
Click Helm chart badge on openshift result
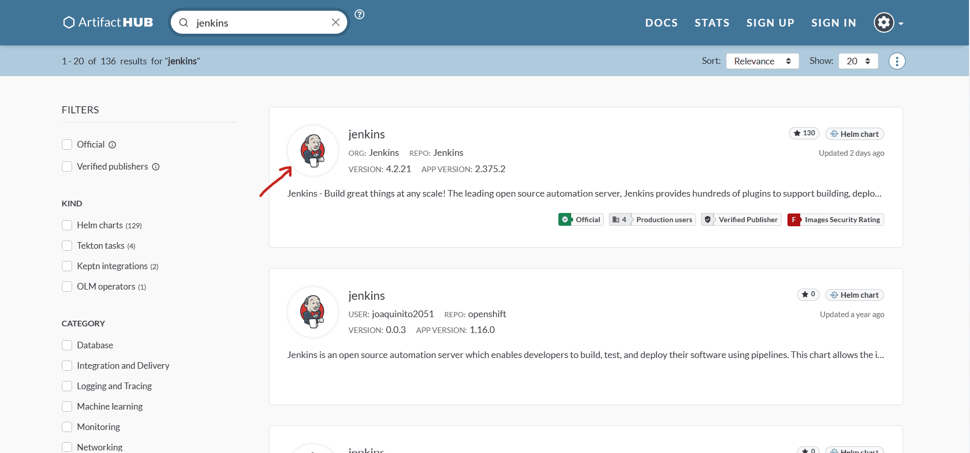854,295
